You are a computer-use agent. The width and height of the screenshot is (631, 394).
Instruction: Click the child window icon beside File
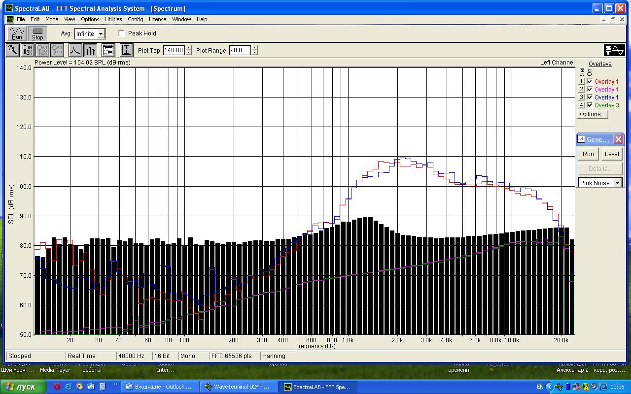click(x=10, y=19)
